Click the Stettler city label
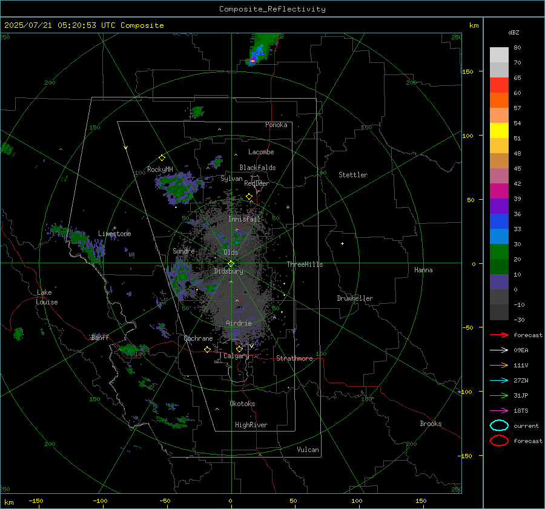This screenshot has width=545, height=509. coord(353,175)
